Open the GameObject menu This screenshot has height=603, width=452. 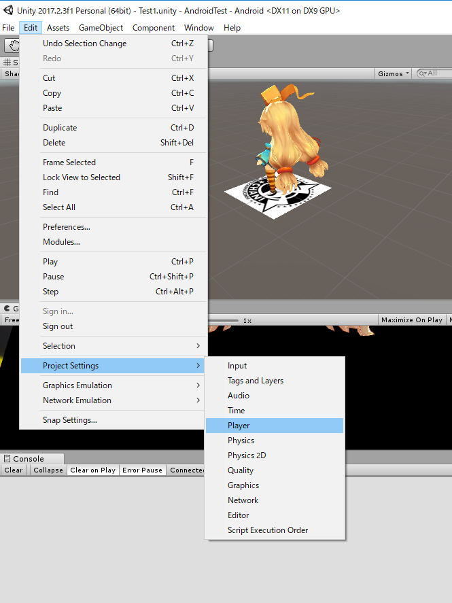coord(101,28)
